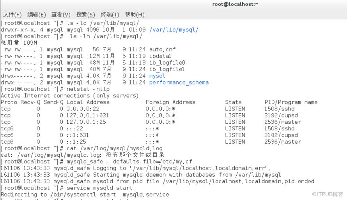Click the Foreign Address column header
The height and width of the screenshot is (200, 347).
point(170,102)
